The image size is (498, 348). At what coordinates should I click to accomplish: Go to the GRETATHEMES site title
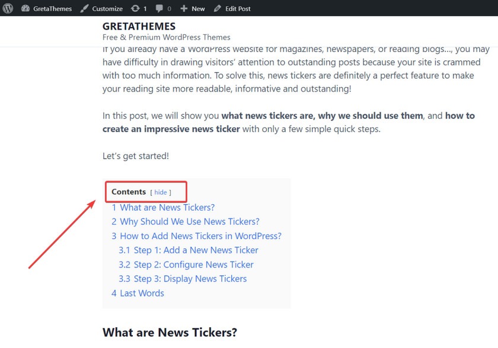139,26
